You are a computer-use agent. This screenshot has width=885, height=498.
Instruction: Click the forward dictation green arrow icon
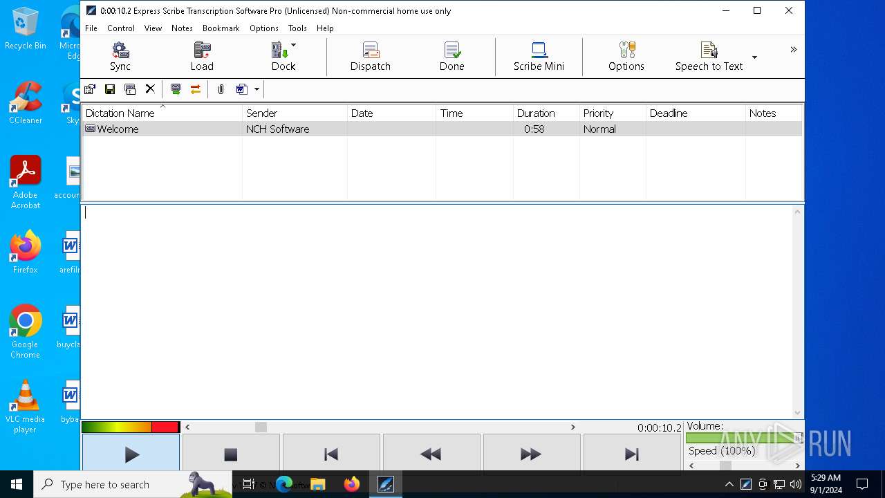(x=176, y=89)
